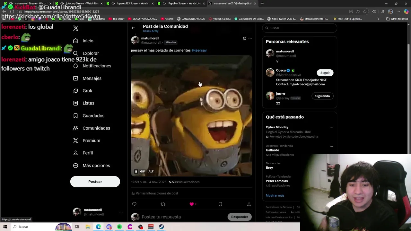
Task: Open Steam from the taskbar
Action: pos(162,227)
